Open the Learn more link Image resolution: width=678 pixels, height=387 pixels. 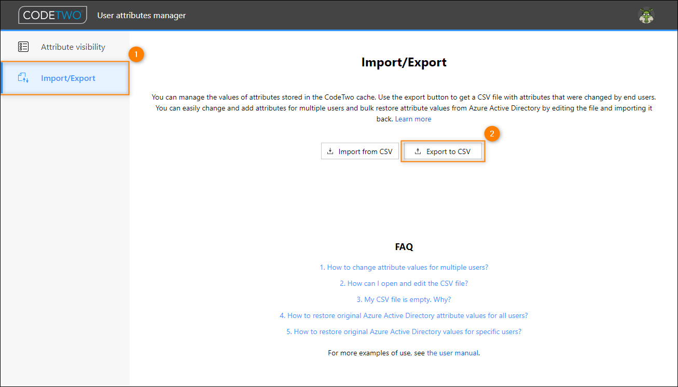pos(413,119)
